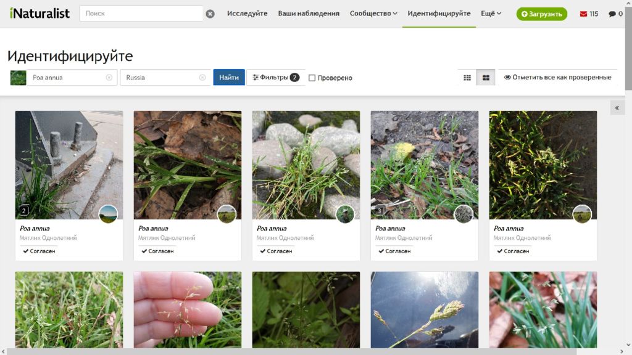Click the Найти search button
Screen dimensions: 632x355
pos(229,77)
